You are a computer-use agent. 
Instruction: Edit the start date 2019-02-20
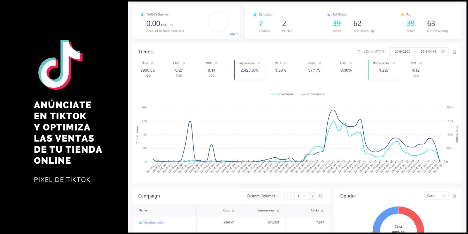coord(402,52)
